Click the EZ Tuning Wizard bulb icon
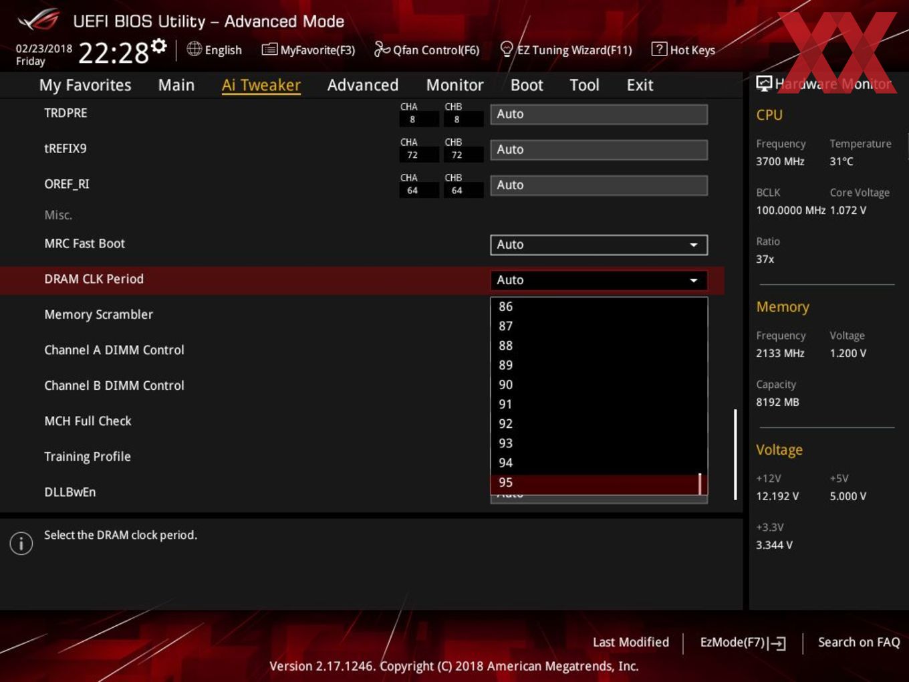Viewport: 909px width, 682px height. pyautogui.click(x=507, y=49)
